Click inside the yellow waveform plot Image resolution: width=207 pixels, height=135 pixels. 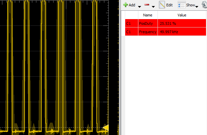(50, 67)
